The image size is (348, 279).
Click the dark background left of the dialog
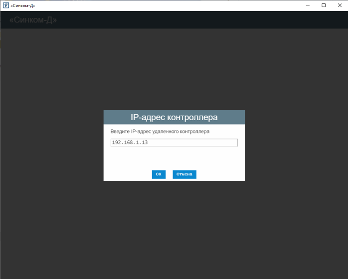(x=50, y=145)
